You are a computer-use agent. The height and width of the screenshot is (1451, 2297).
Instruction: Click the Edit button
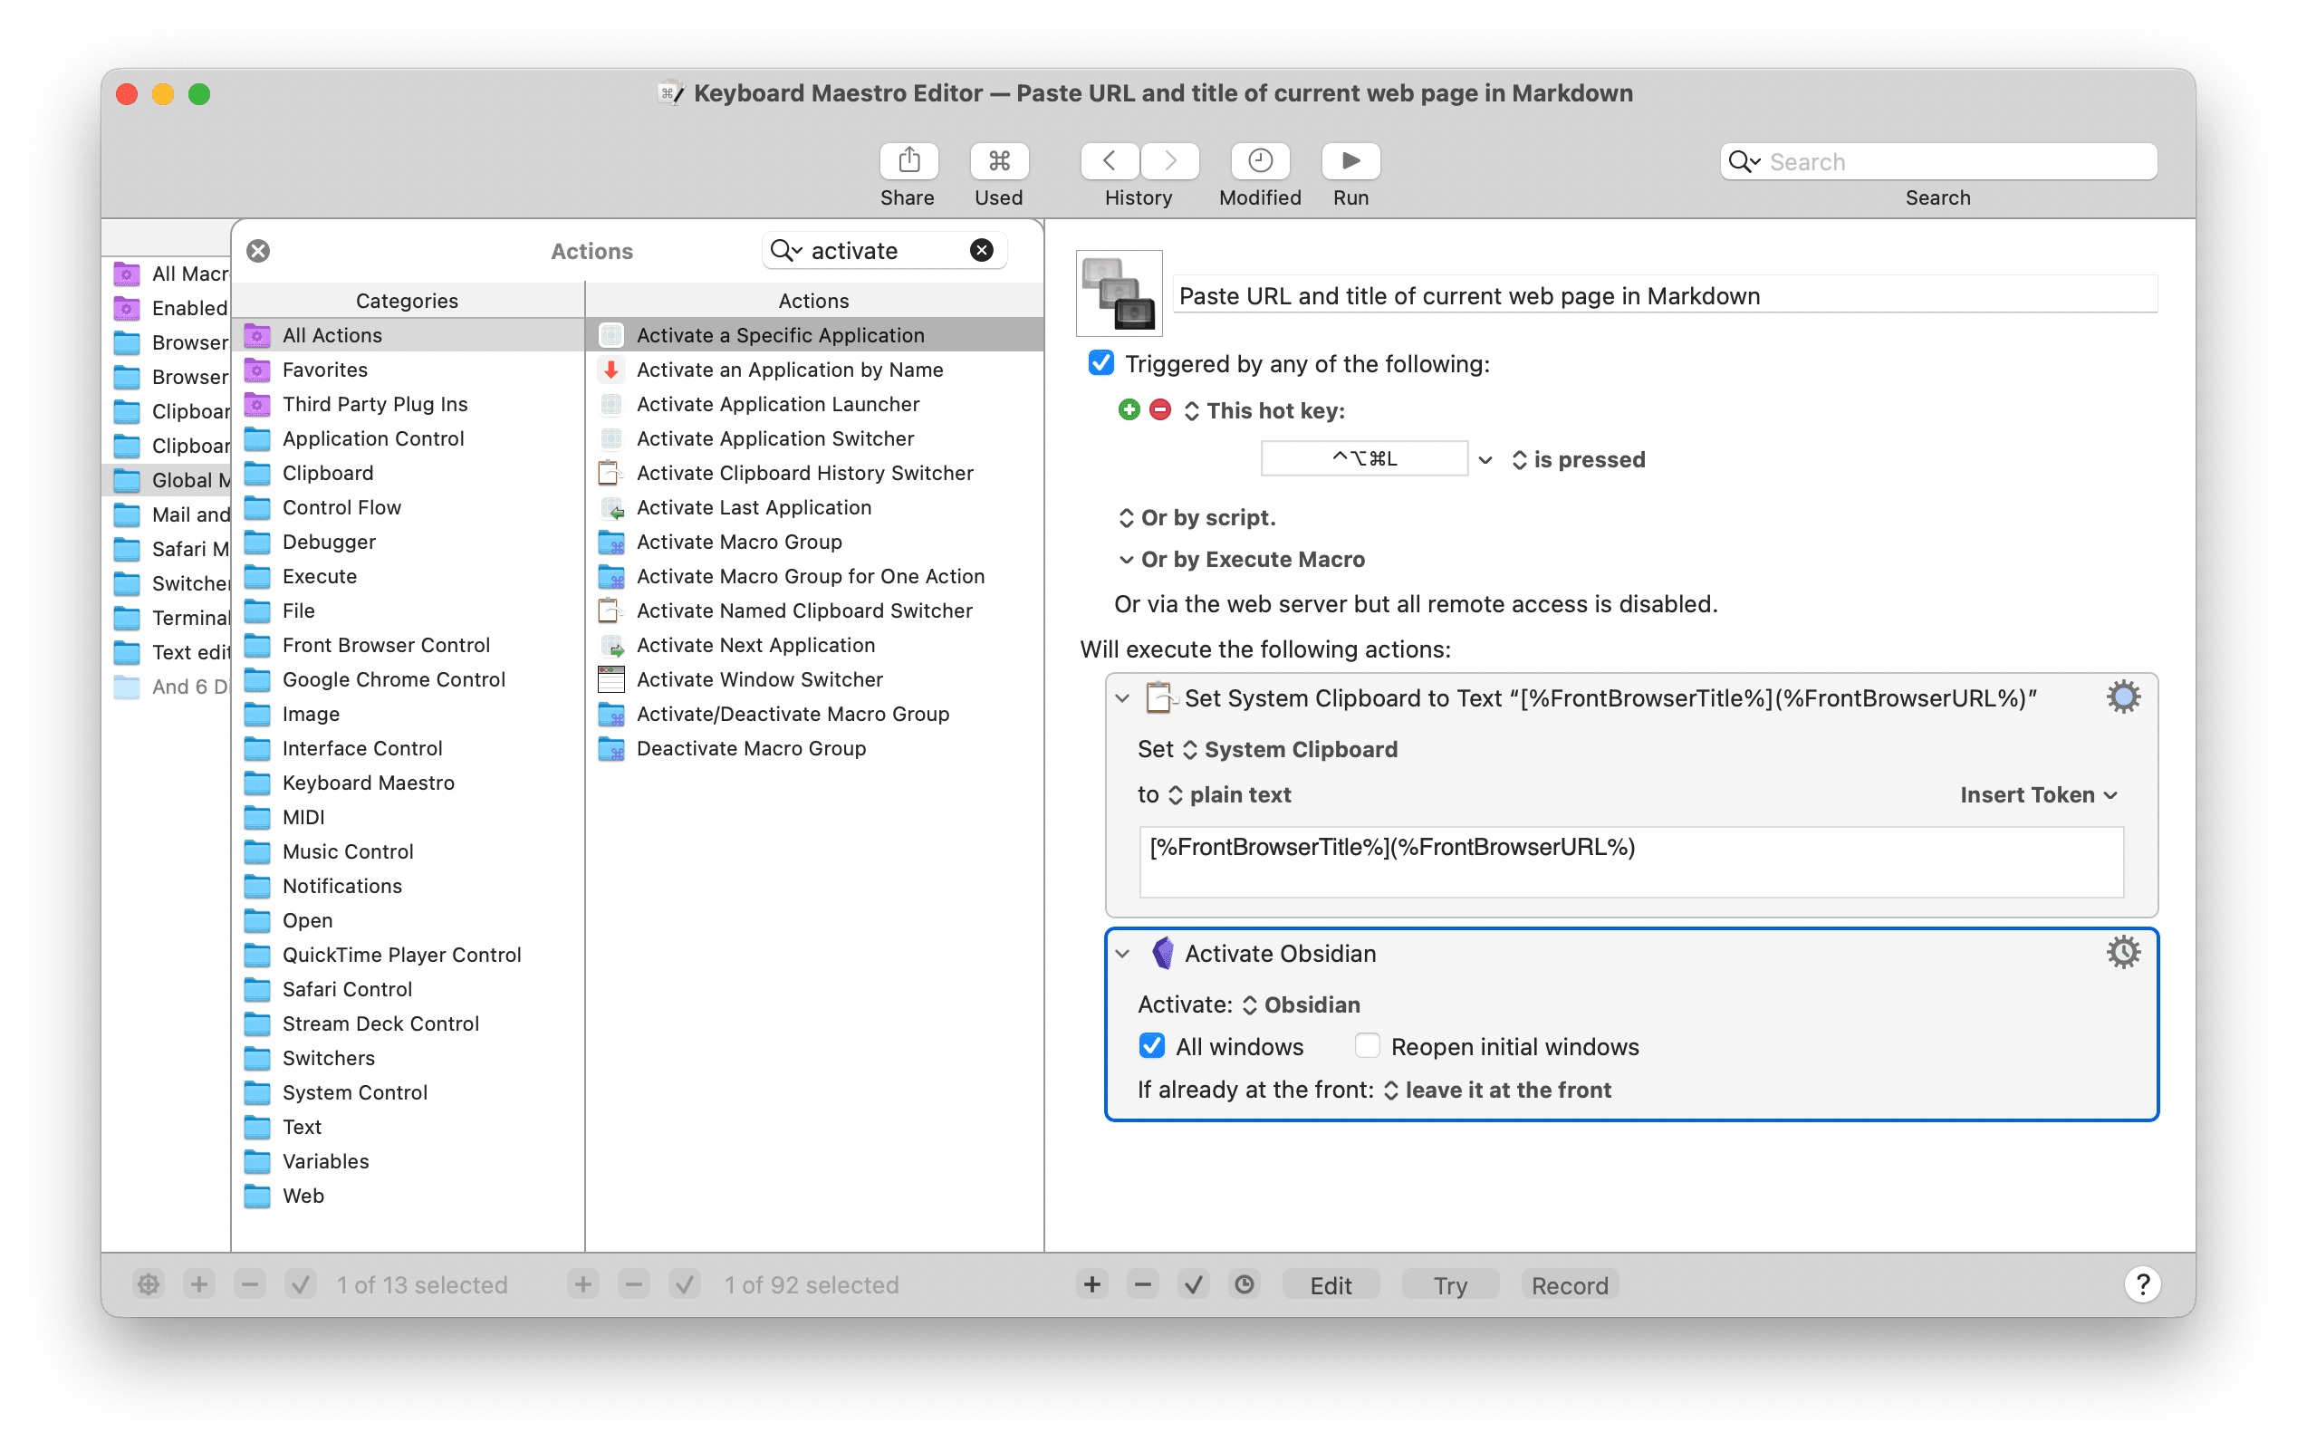[x=1330, y=1284]
